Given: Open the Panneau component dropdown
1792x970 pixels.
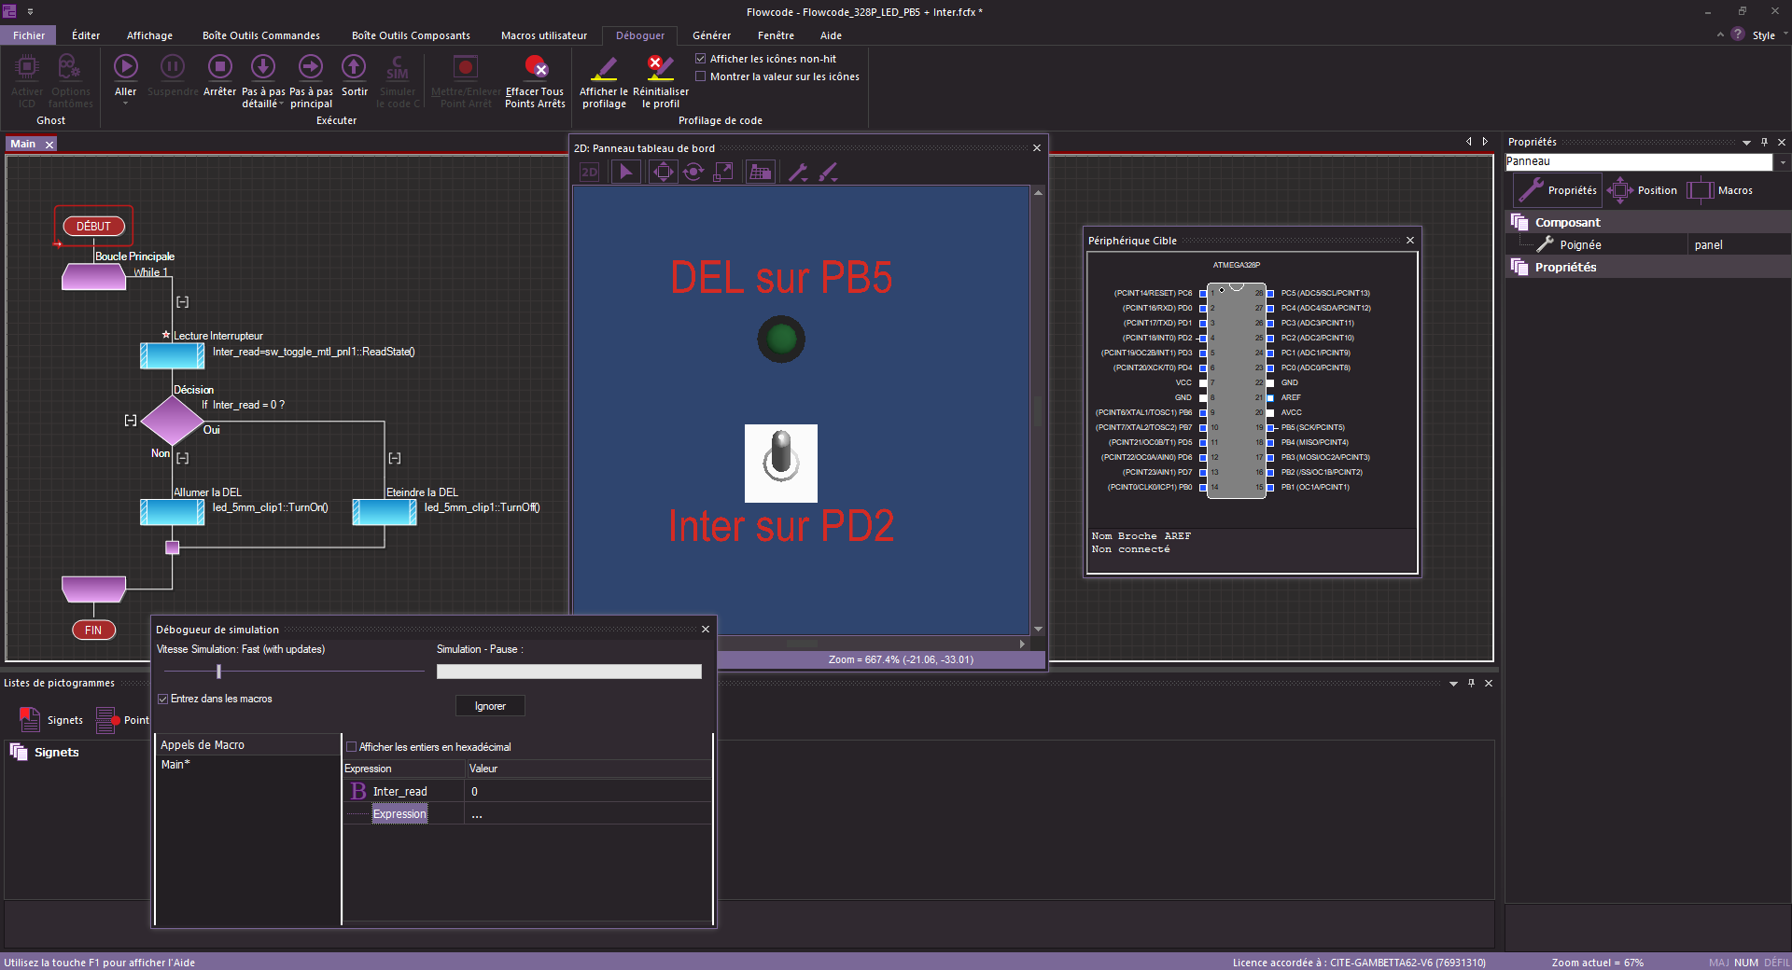Looking at the screenshot, I should point(1782,162).
